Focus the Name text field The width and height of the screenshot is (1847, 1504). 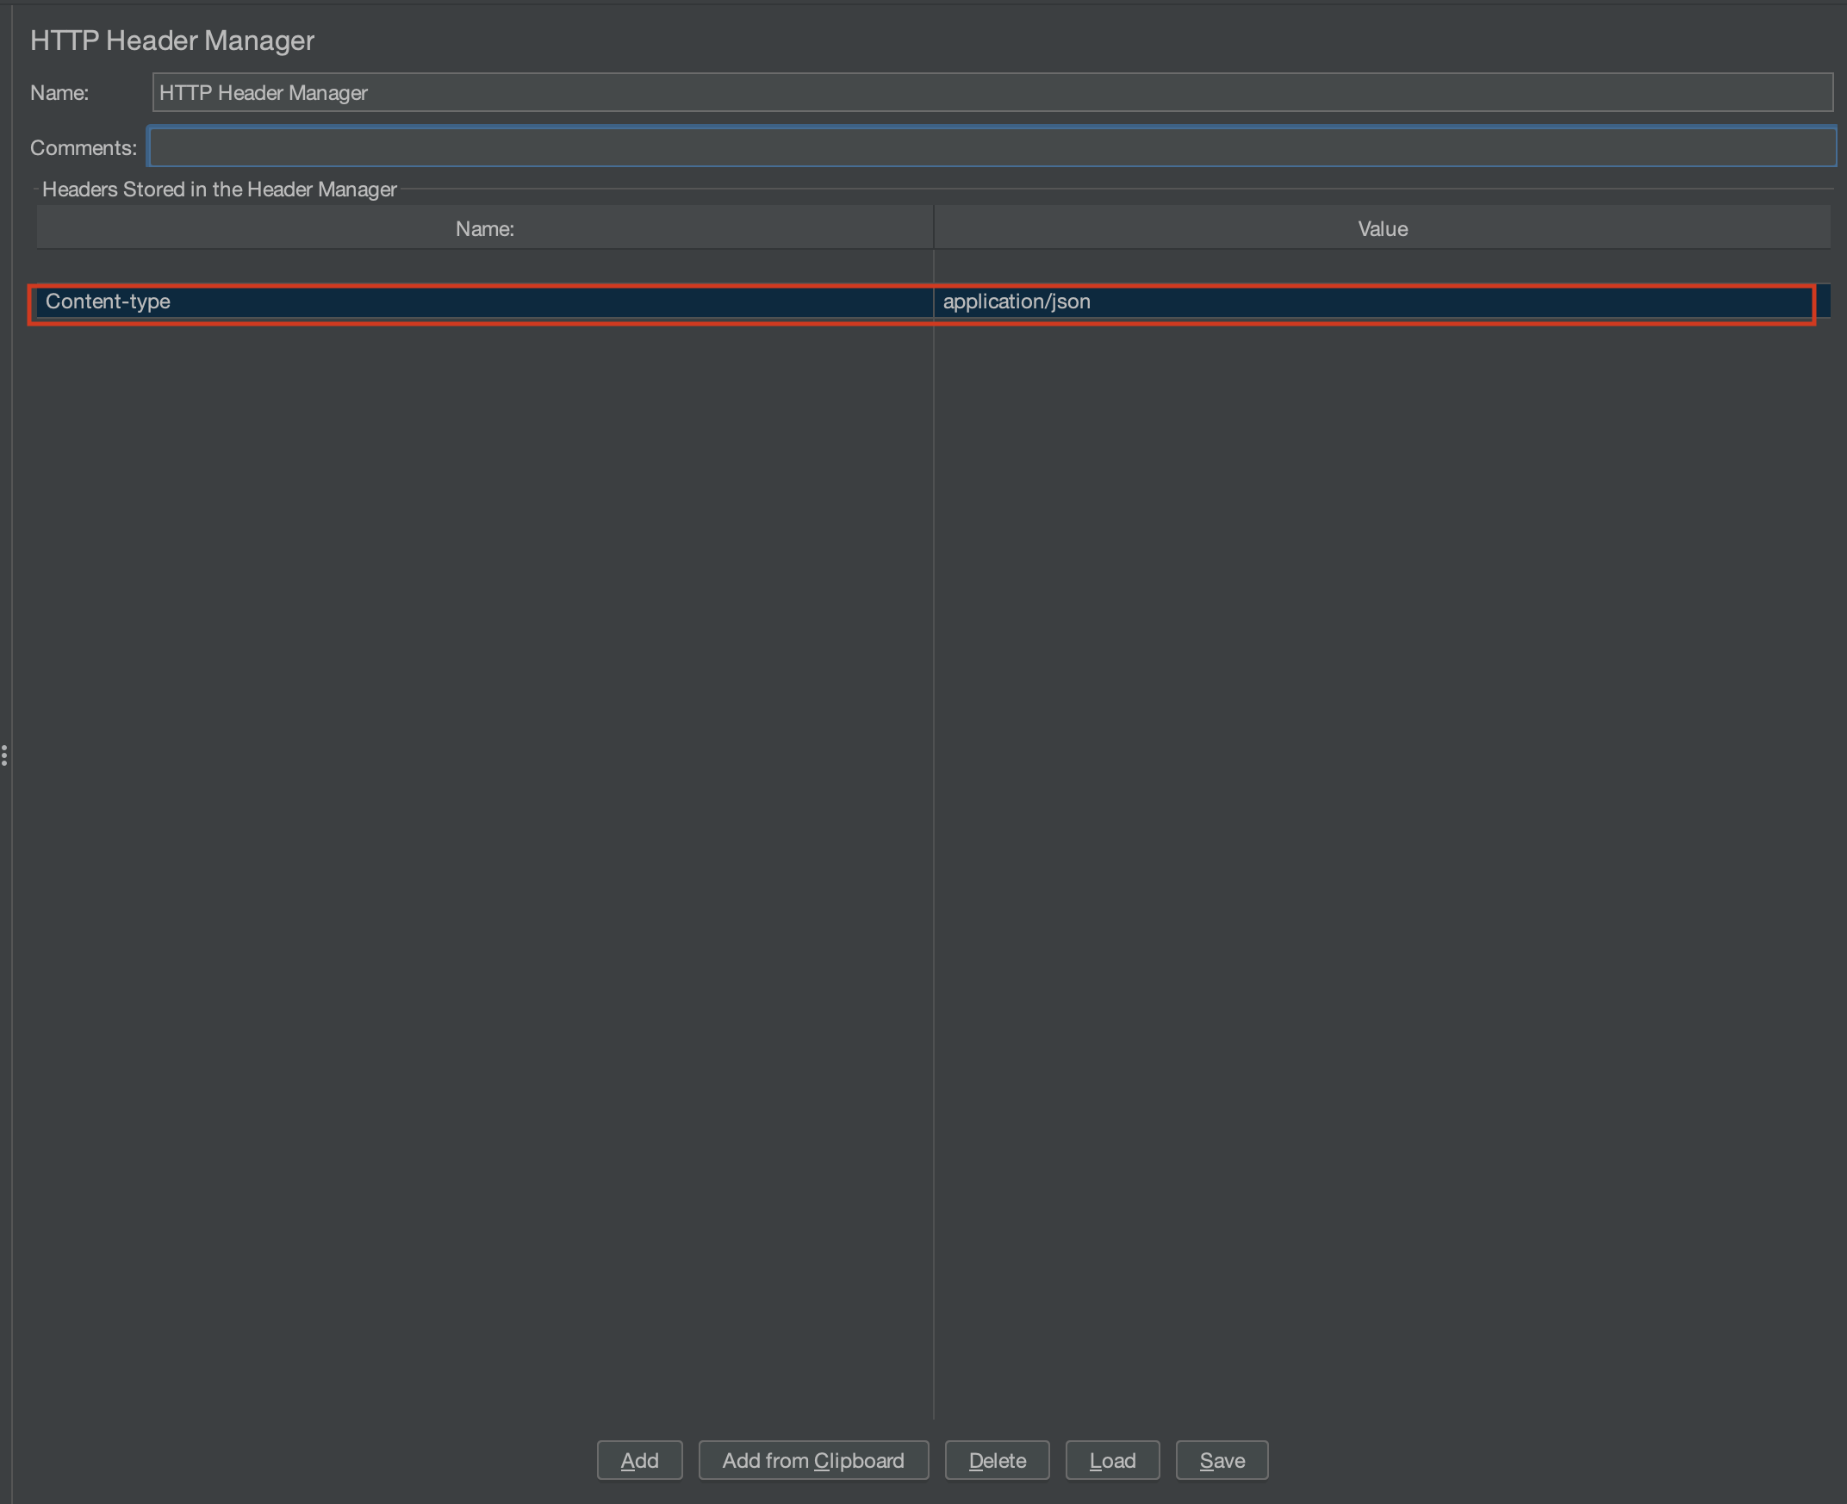point(992,93)
